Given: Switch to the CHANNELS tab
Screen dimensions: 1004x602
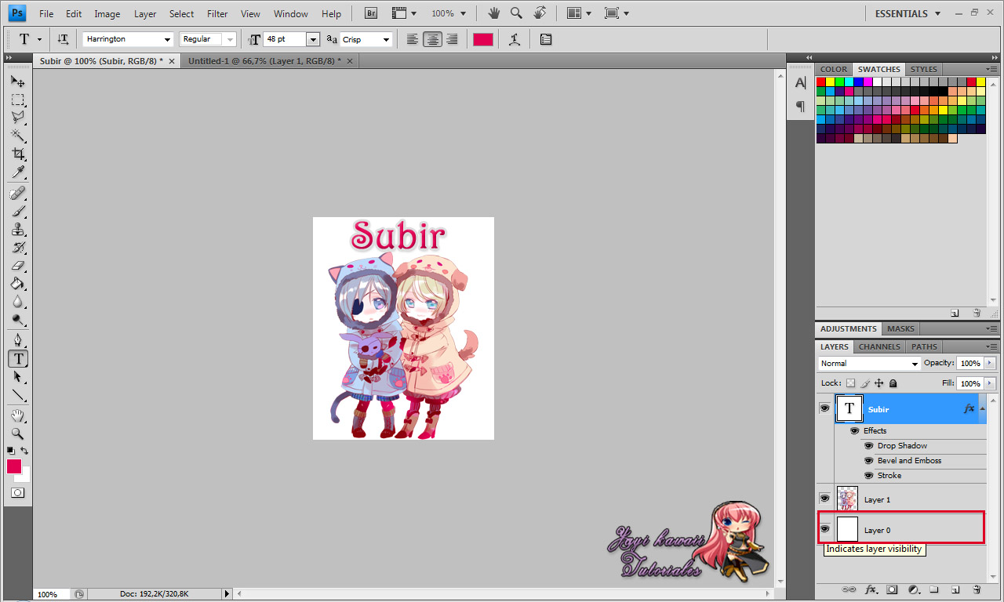Looking at the screenshot, I should (879, 346).
